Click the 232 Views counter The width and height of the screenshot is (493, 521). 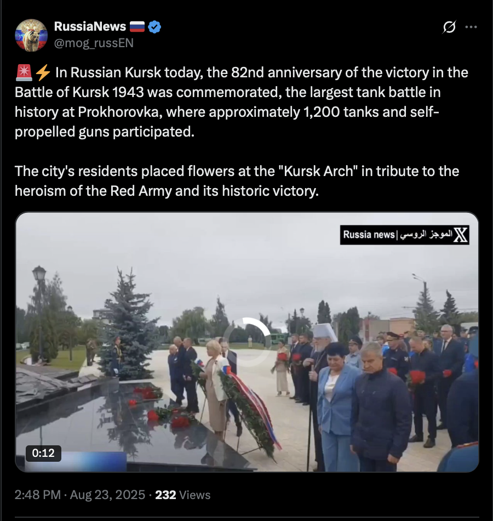click(182, 495)
